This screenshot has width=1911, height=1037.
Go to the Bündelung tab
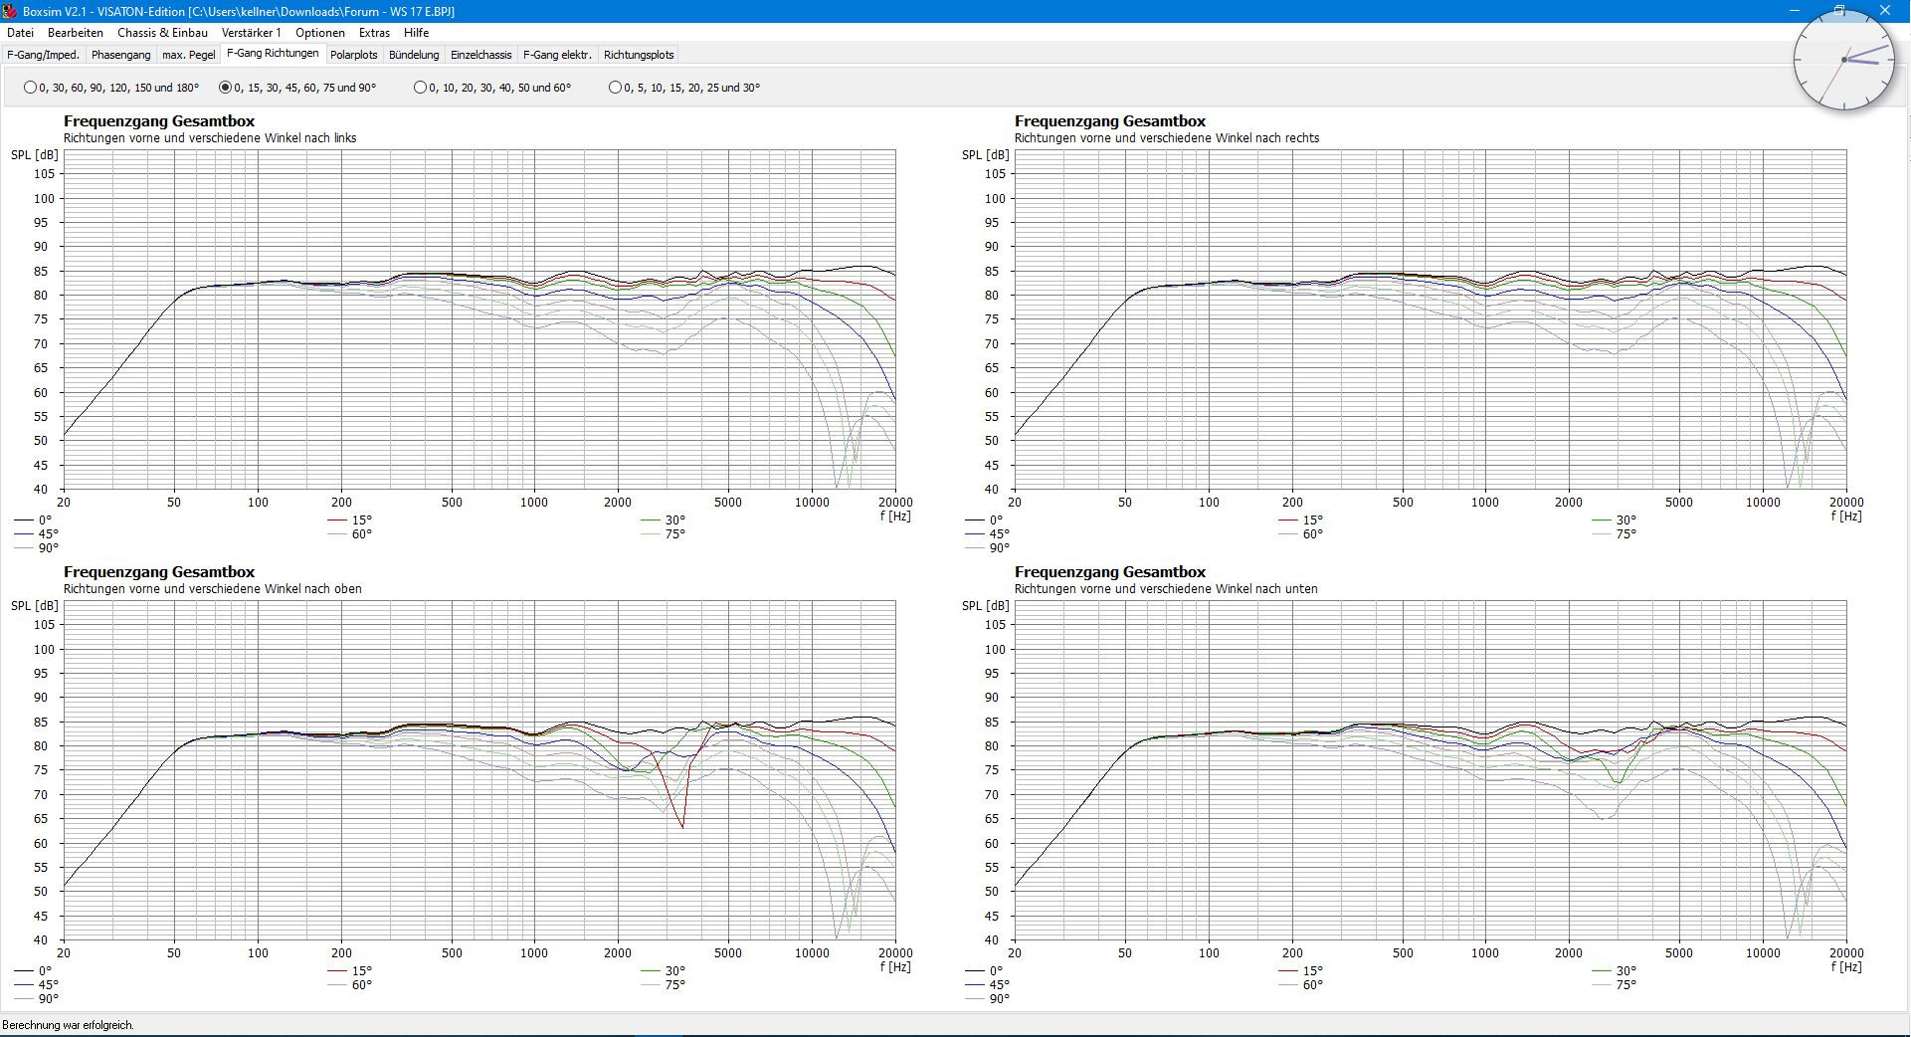[x=414, y=55]
